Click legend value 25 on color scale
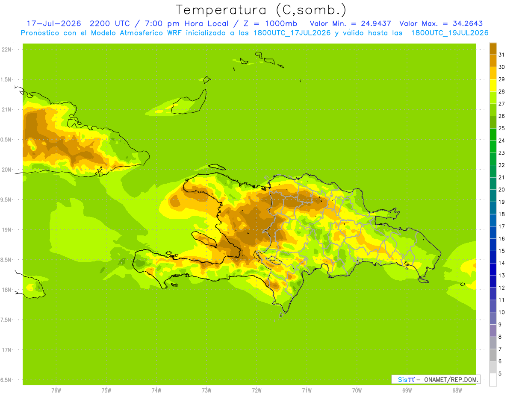This screenshot has height=396, width=513. [x=501, y=128]
